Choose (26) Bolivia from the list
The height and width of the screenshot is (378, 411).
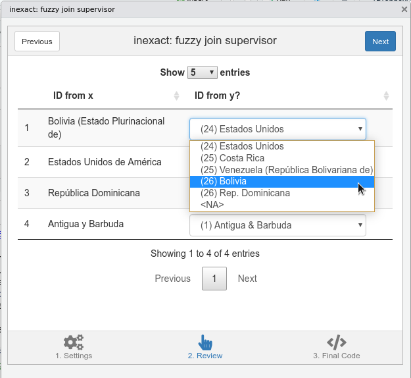click(x=224, y=181)
